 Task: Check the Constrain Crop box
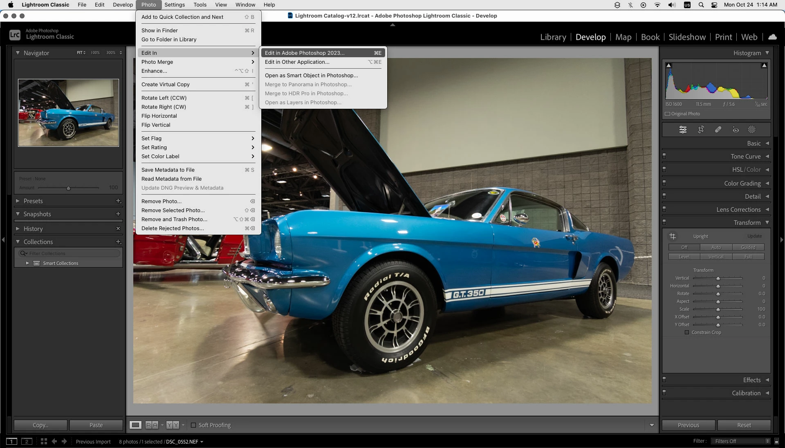tap(687, 332)
